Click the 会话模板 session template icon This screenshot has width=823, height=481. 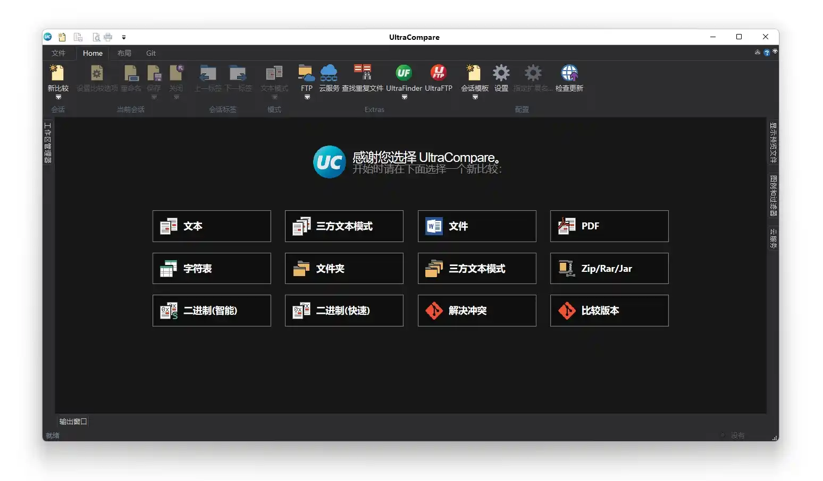click(474, 73)
